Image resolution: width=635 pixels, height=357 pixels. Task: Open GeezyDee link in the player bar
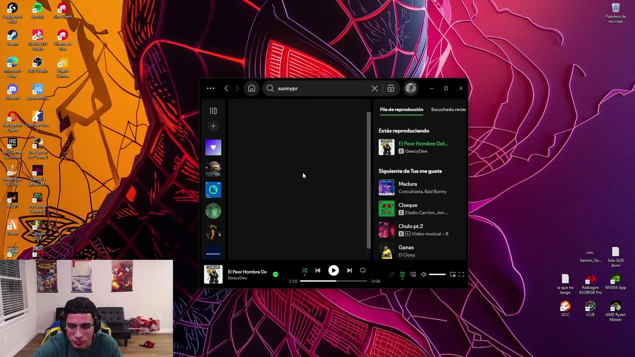237,278
